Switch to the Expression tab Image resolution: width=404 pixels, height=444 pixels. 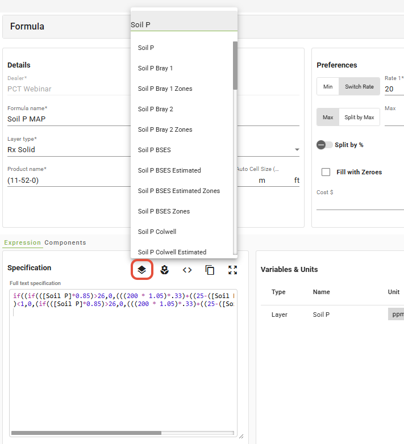pyautogui.click(x=22, y=242)
